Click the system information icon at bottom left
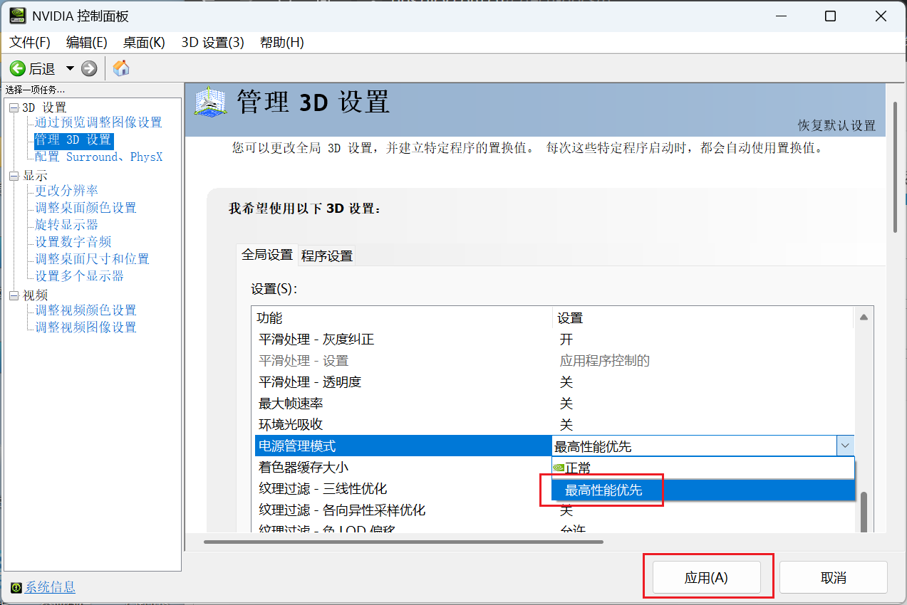907x605 pixels. pyautogui.click(x=16, y=588)
